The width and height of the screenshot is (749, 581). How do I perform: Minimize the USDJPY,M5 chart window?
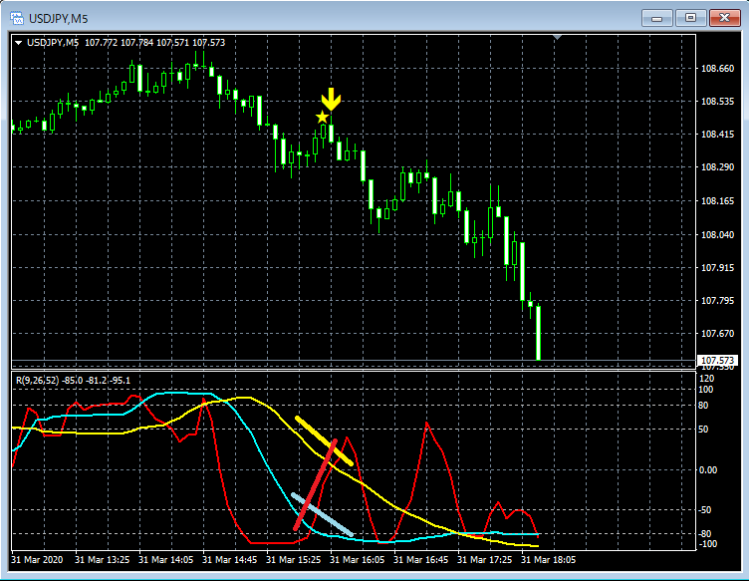(x=656, y=17)
